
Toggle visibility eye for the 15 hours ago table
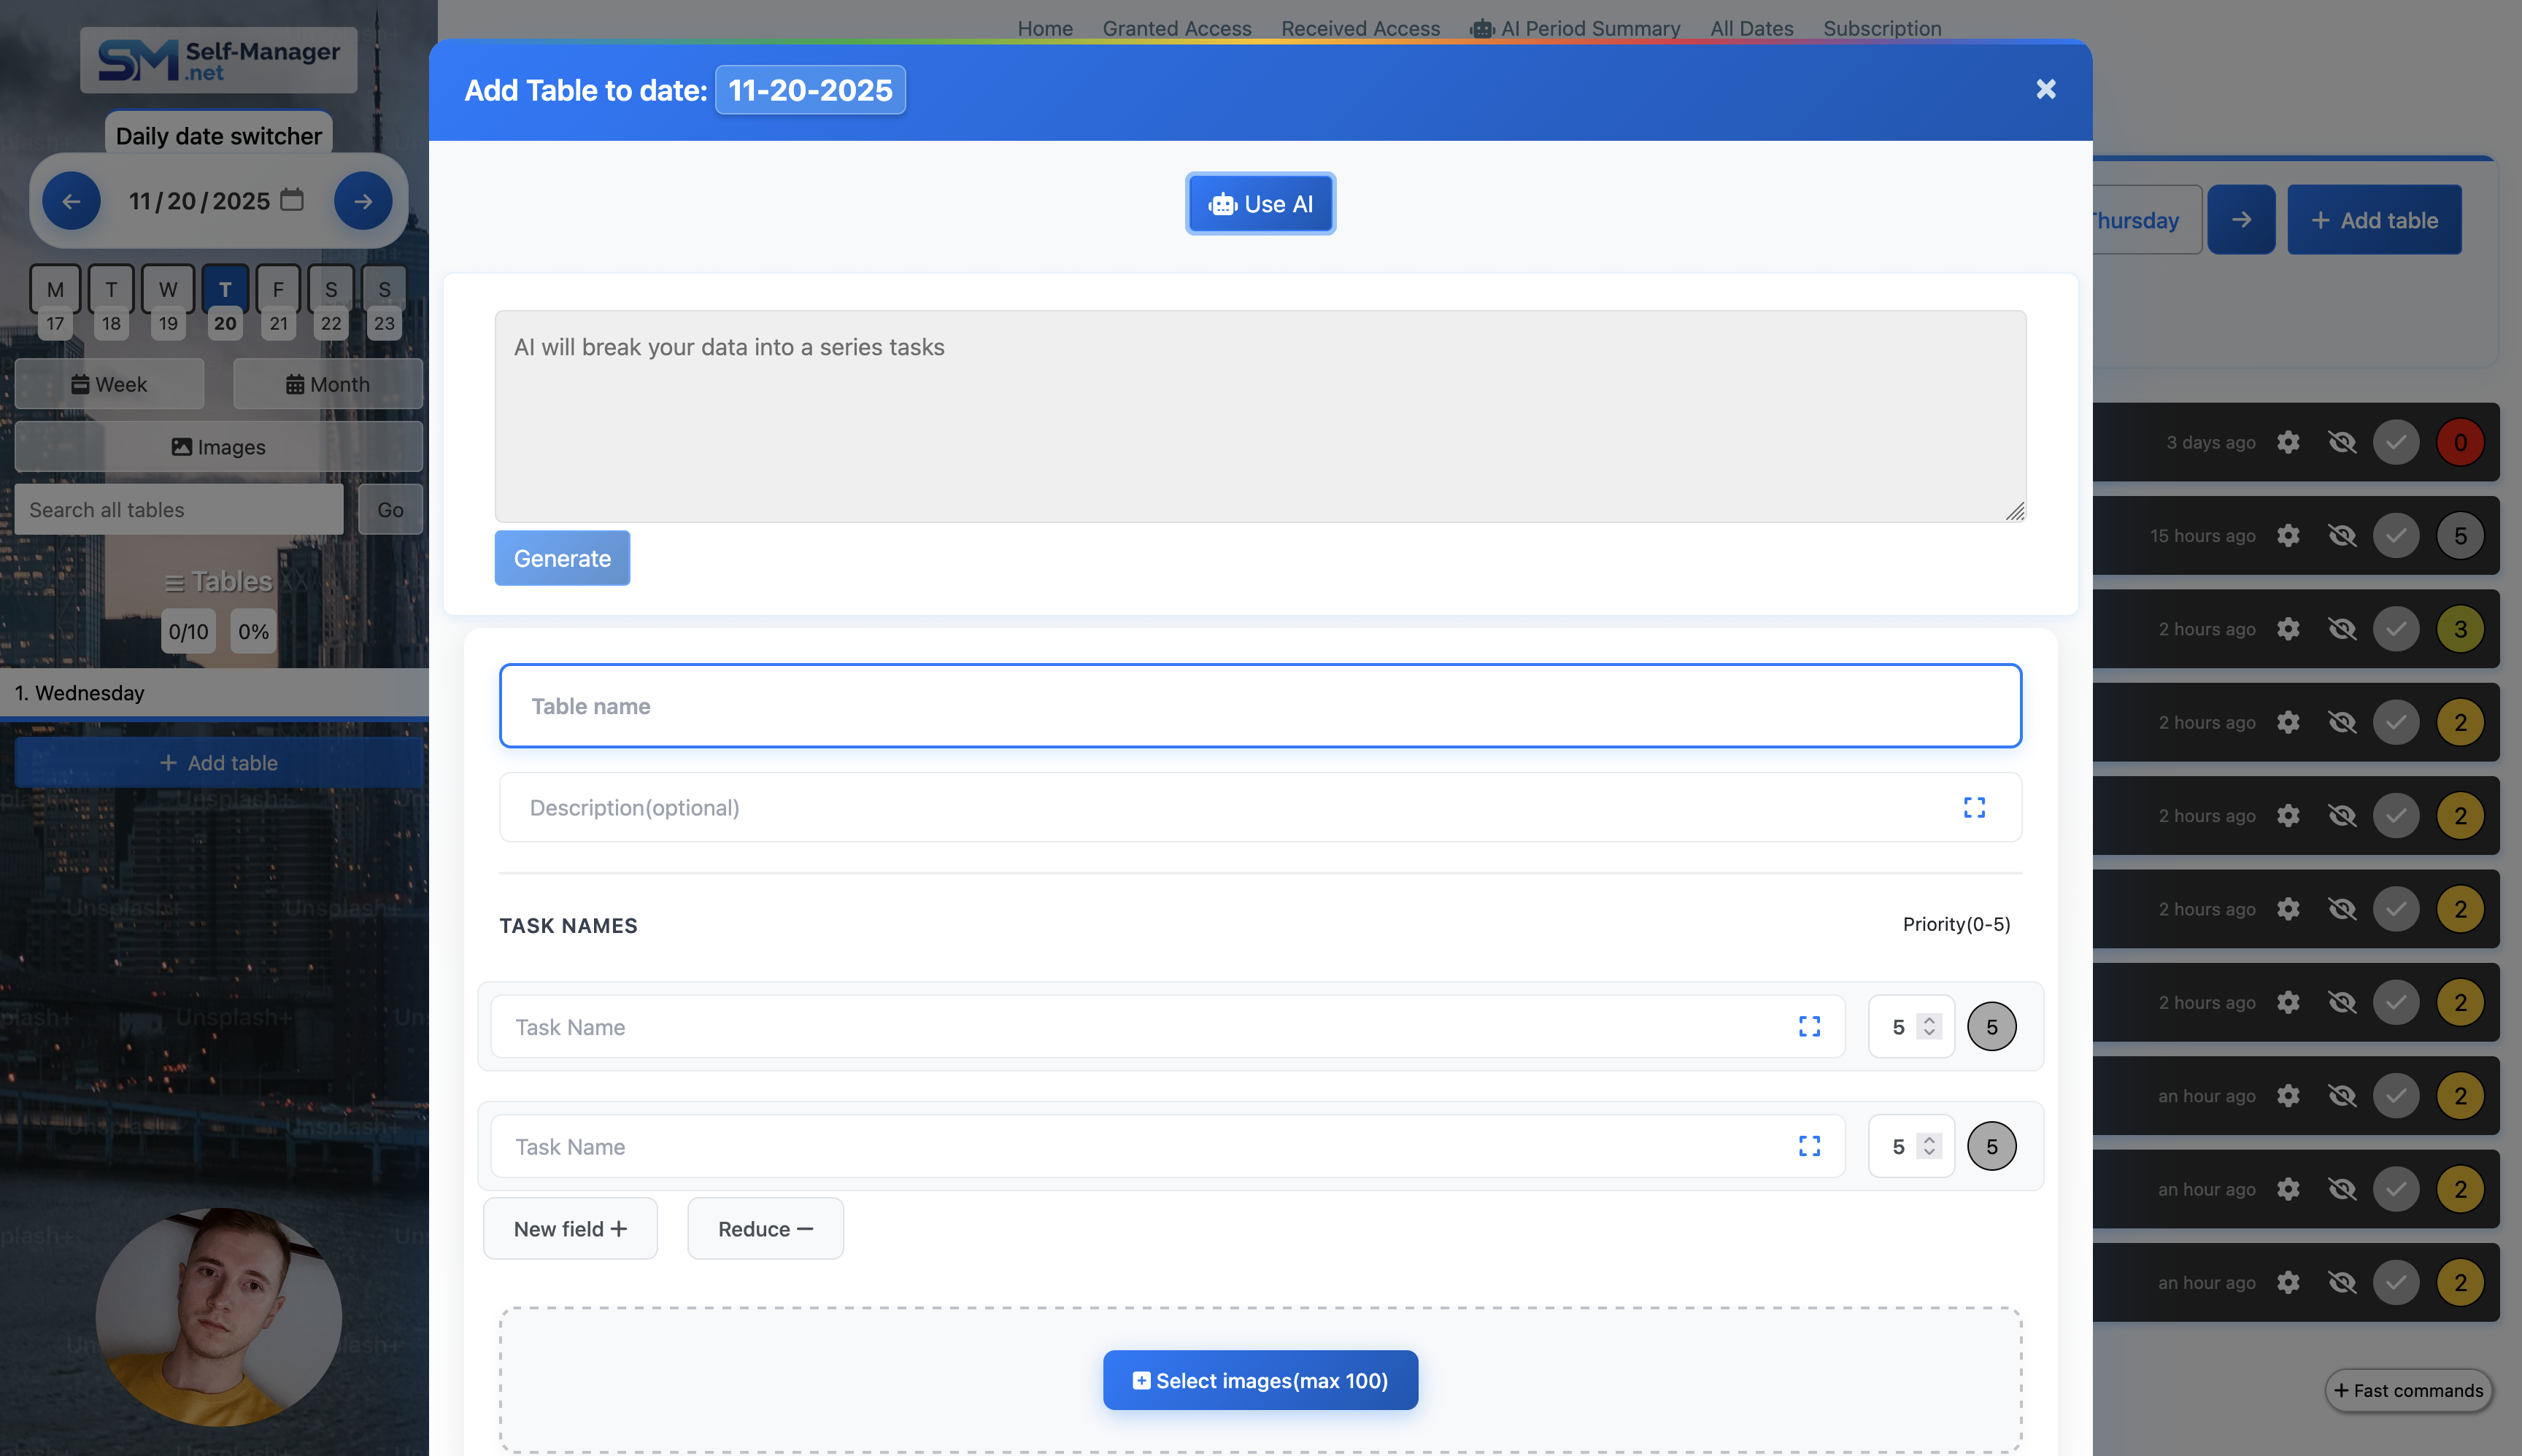(2342, 536)
